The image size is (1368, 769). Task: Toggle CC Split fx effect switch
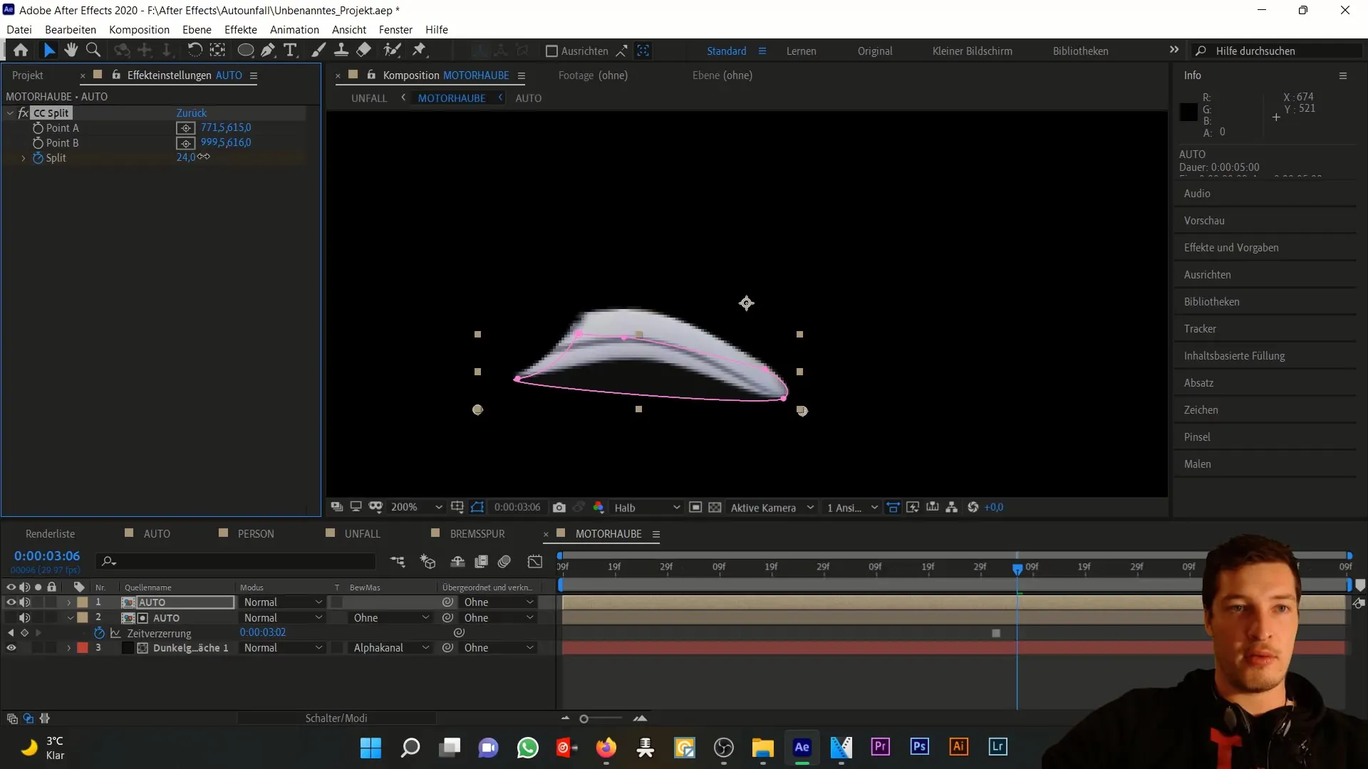(23, 113)
